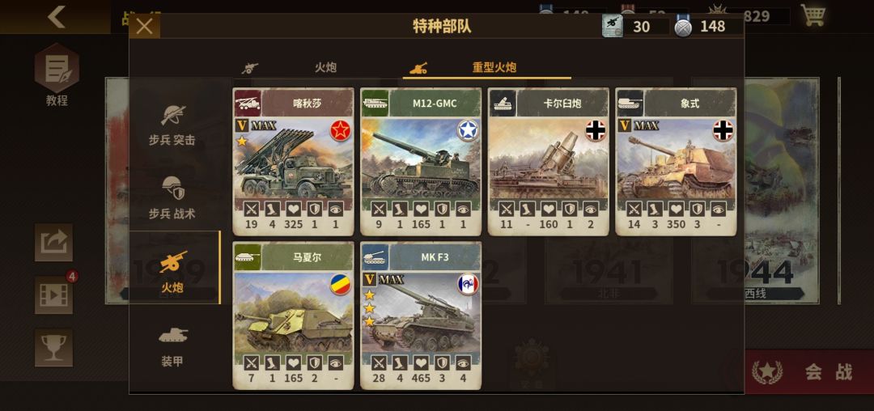Open the trophy achievements icon

pos(53,348)
